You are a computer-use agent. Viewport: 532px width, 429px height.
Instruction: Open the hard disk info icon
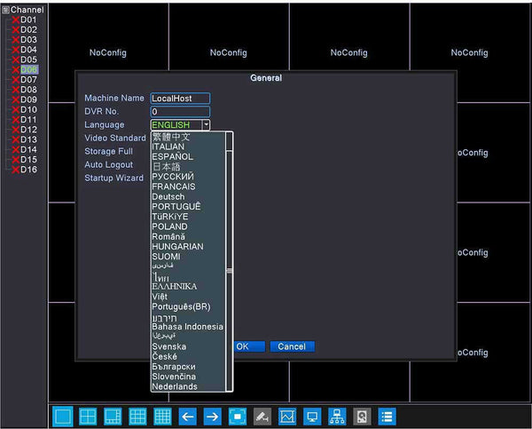(362, 416)
